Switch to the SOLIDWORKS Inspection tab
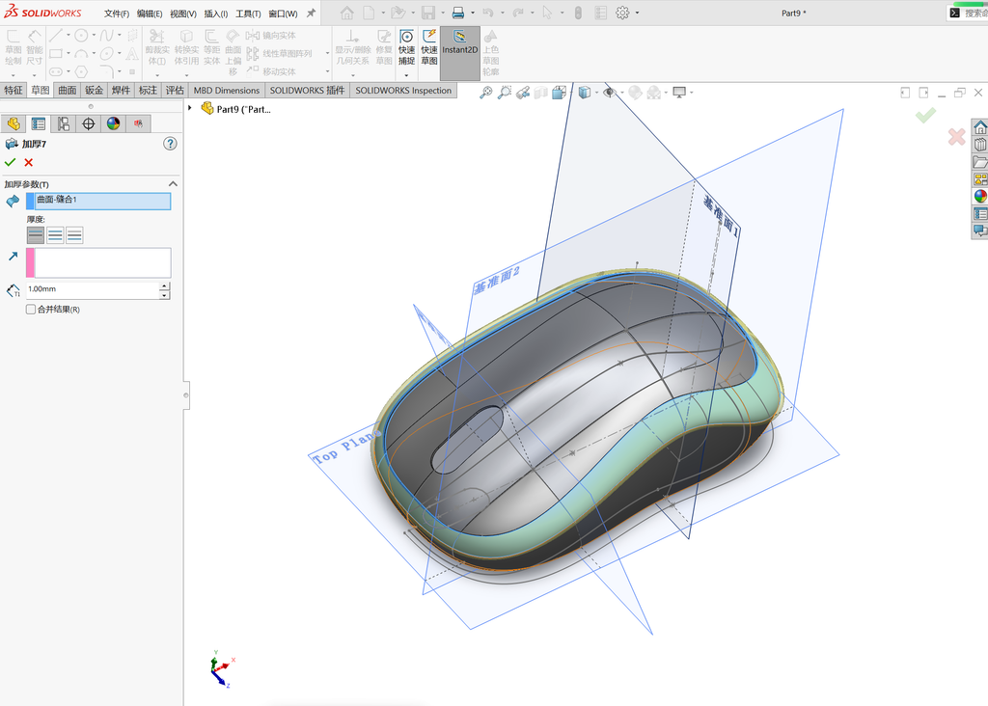The width and height of the screenshot is (988, 706). (x=403, y=90)
